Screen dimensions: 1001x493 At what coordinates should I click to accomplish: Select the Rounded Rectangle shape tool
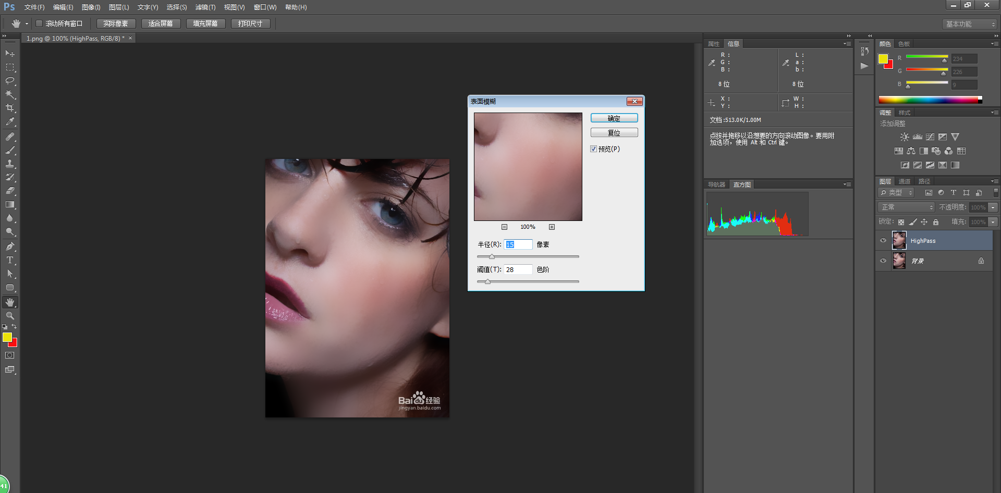pos(10,288)
